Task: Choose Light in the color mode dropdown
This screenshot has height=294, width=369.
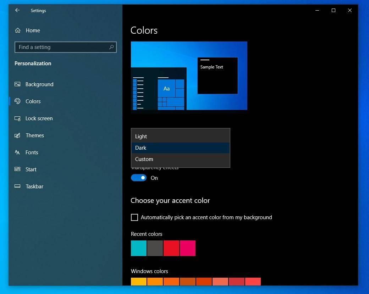Action: [181, 137]
